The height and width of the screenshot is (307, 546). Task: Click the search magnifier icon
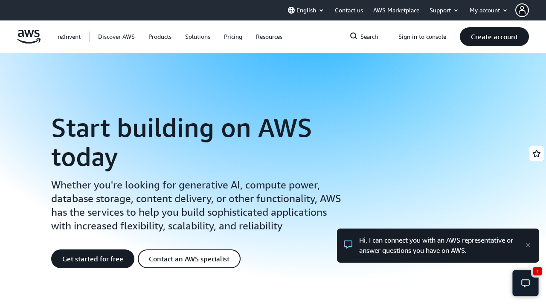pyautogui.click(x=353, y=36)
